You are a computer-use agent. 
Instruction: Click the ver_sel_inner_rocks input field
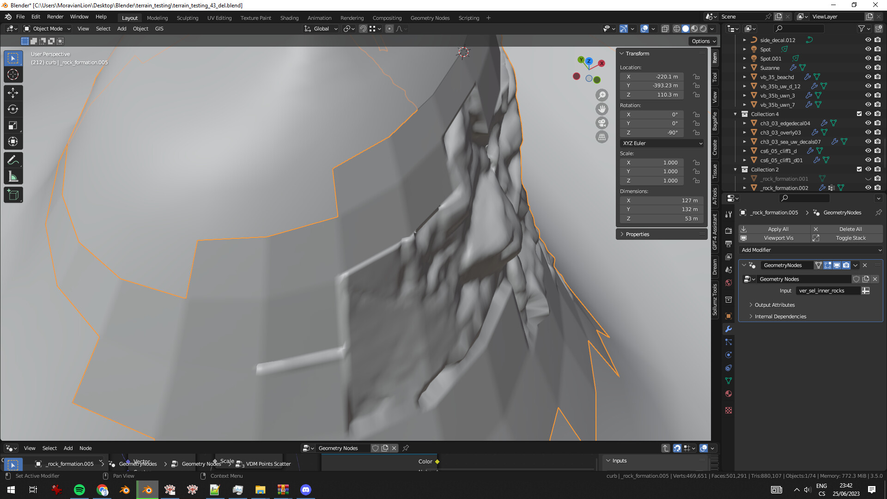(828, 291)
